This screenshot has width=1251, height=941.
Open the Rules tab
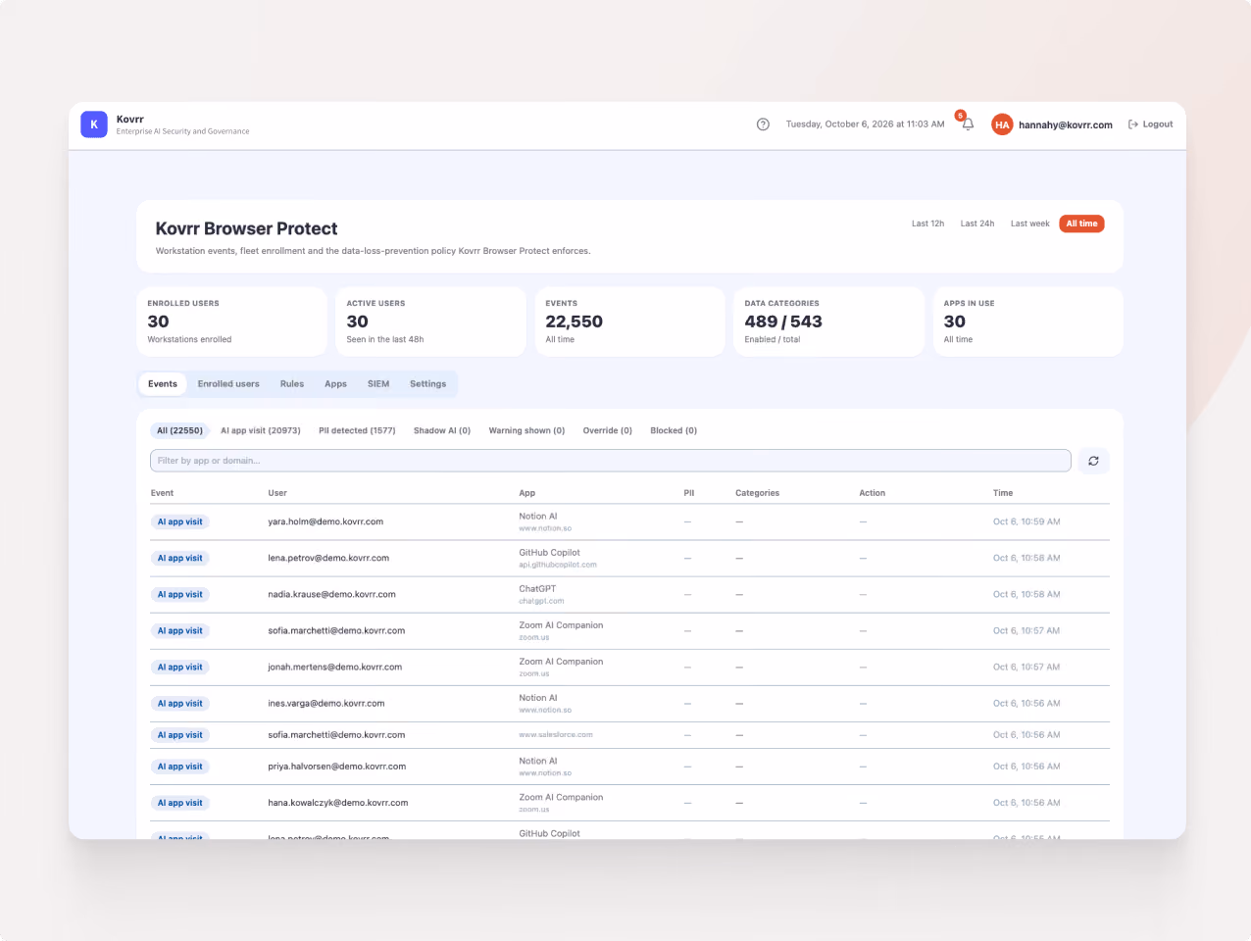pyautogui.click(x=292, y=384)
